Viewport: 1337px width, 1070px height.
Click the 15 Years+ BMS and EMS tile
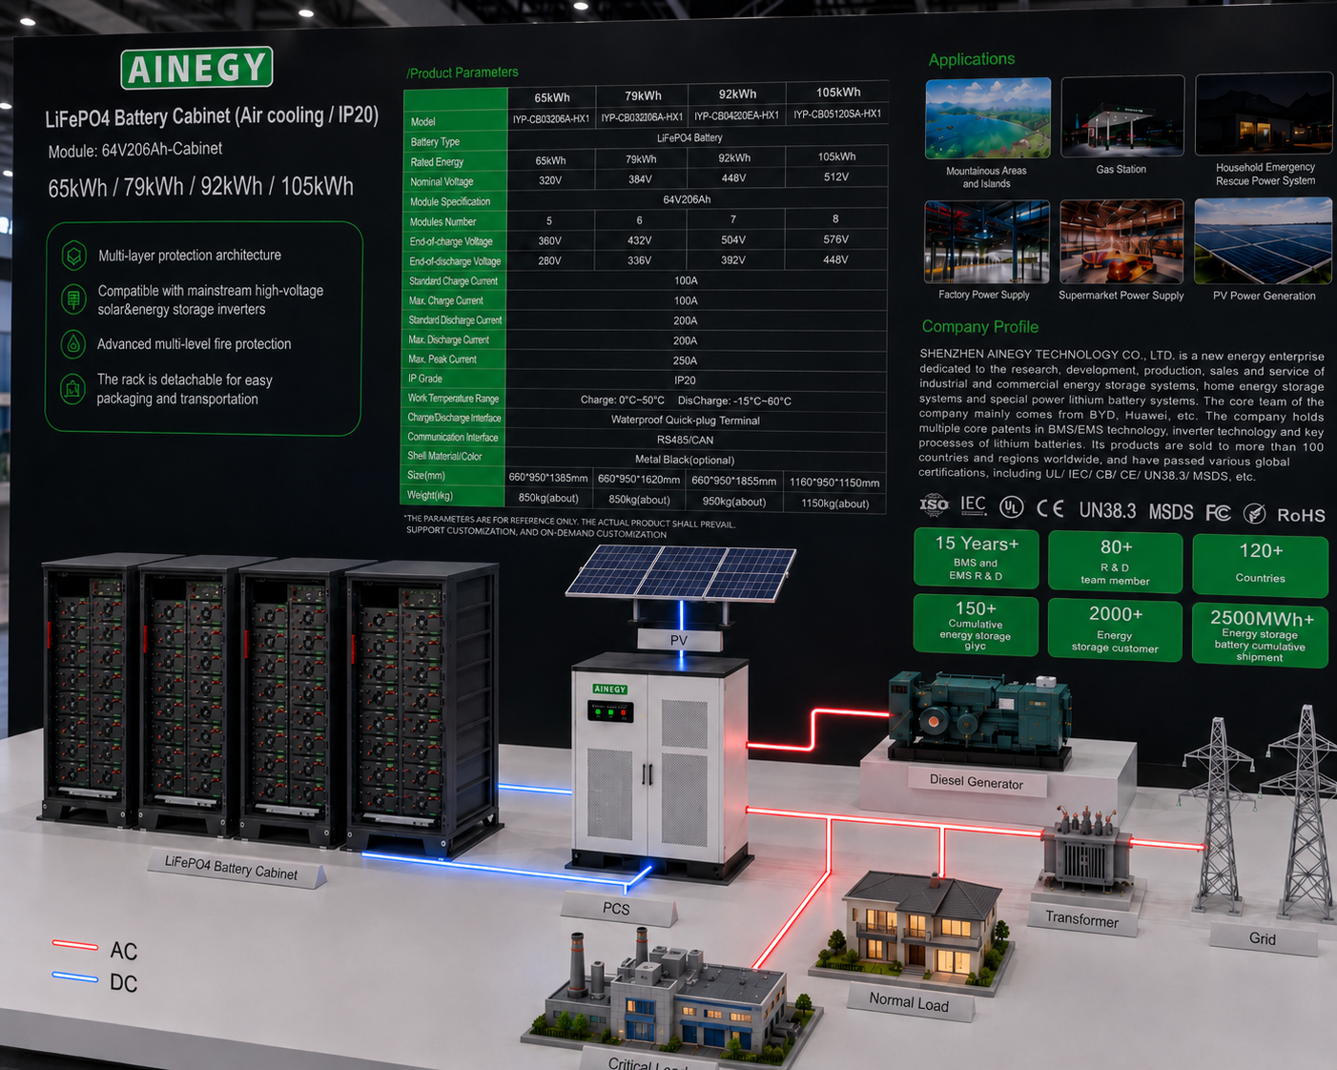coord(976,557)
